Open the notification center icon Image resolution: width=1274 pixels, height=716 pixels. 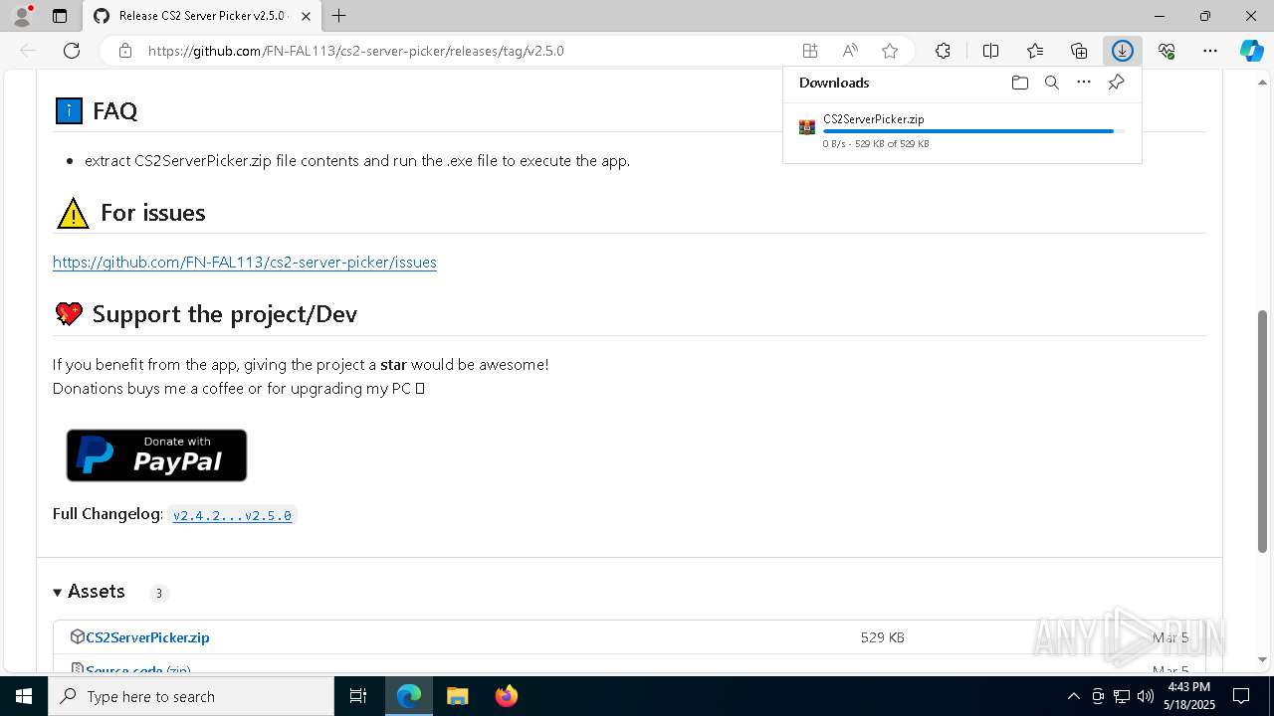1241,696
